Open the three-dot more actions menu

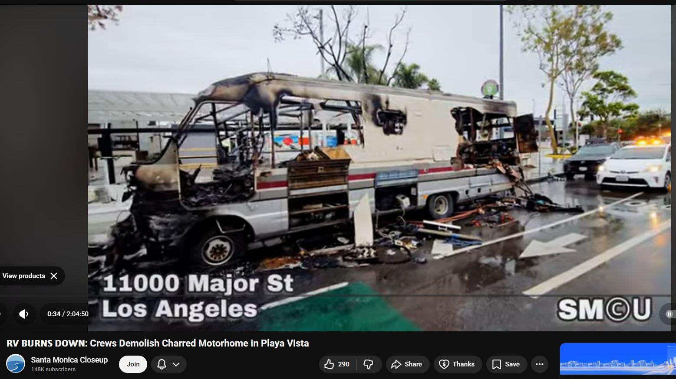point(539,364)
